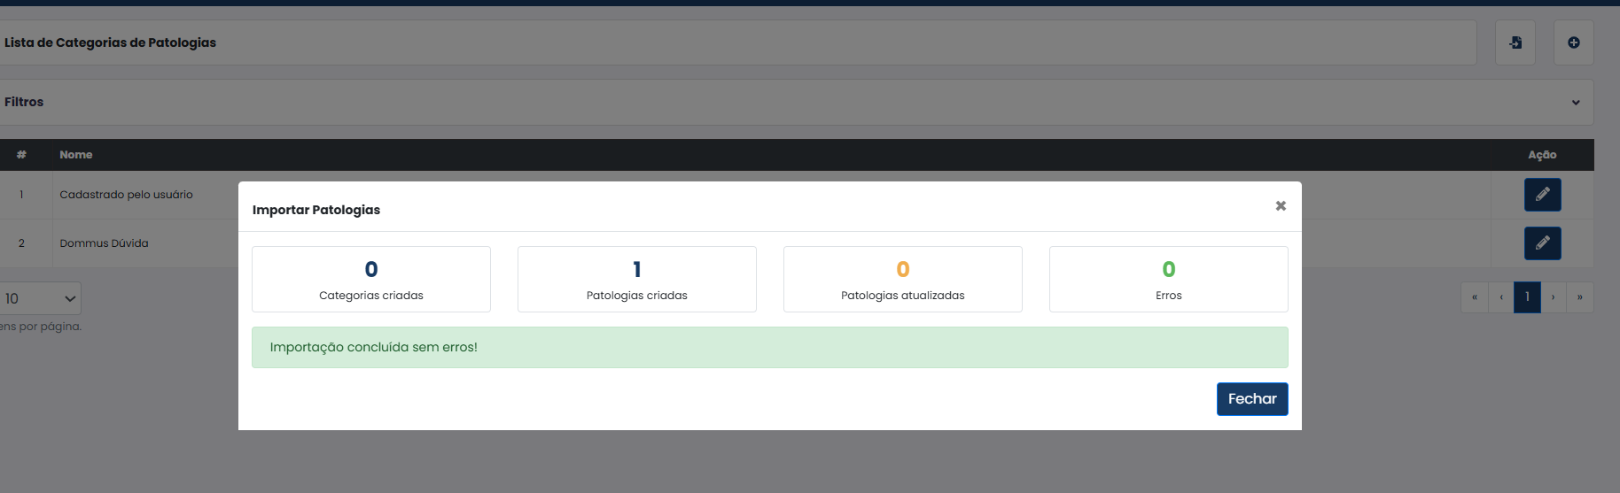Go to previous page pagination arrow
The width and height of the screenshot is (1620, 493).
click(x=1501, y=297)
